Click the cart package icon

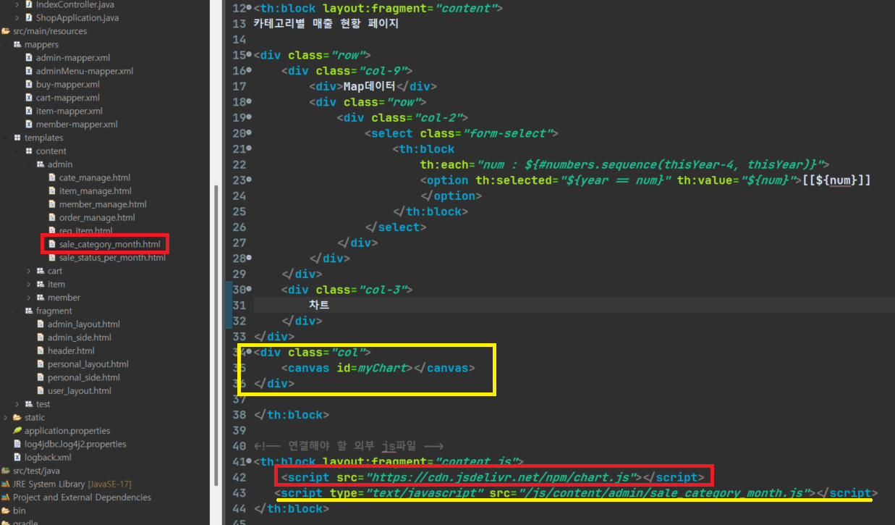click(41, 271)
